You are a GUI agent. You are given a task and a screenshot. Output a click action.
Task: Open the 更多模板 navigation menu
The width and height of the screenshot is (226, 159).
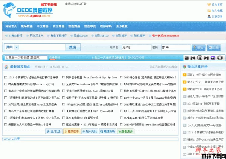click(122, 26)
